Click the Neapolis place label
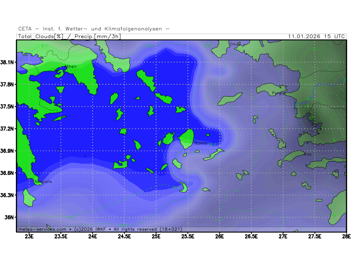Viewport: 363px width, 272px height. point(44,182)
